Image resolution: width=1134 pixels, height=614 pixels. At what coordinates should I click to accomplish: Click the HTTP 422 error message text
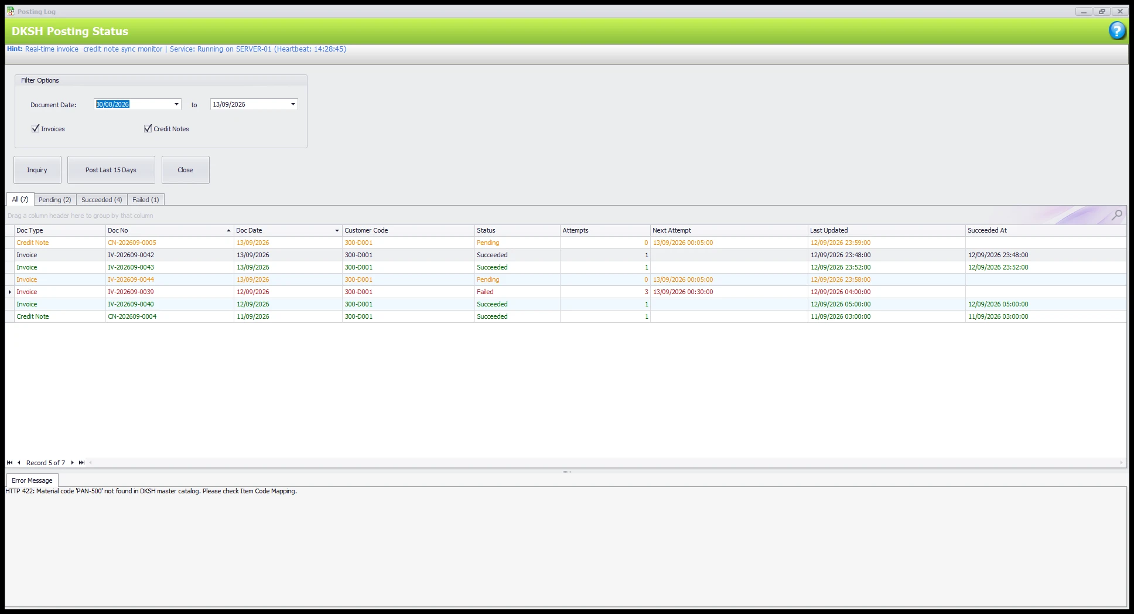[x=151, y=492]
